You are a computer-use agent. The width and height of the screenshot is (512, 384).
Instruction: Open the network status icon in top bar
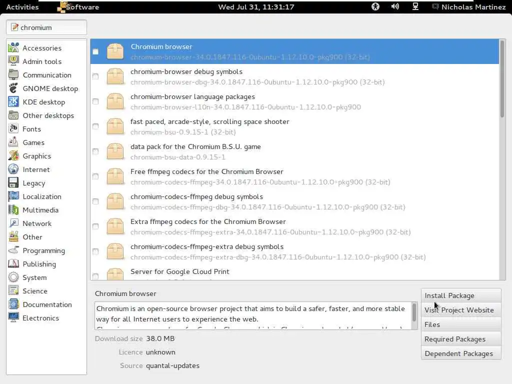tap(415, 6)
